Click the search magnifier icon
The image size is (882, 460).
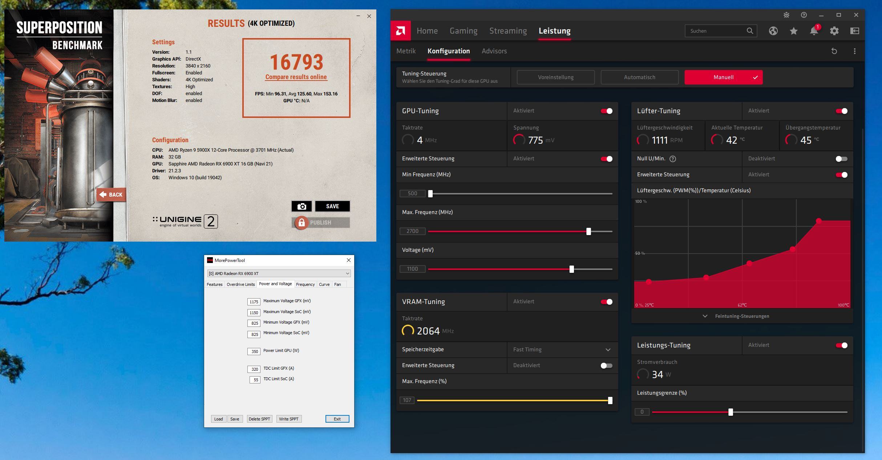pos(750,31)
